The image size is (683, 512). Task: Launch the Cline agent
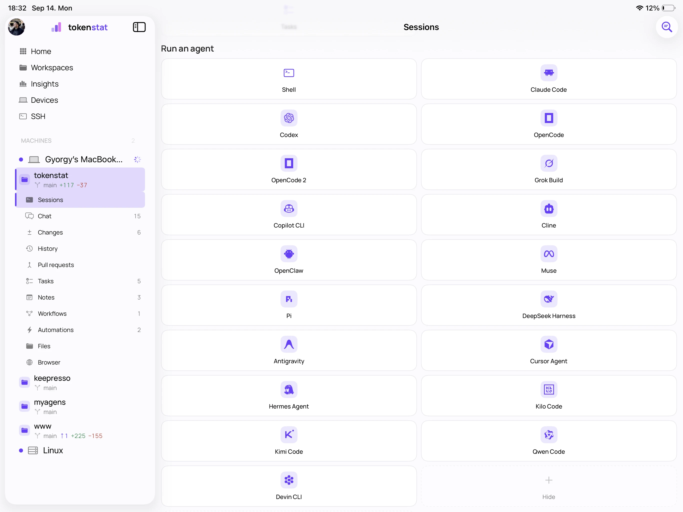coord(549,214)
